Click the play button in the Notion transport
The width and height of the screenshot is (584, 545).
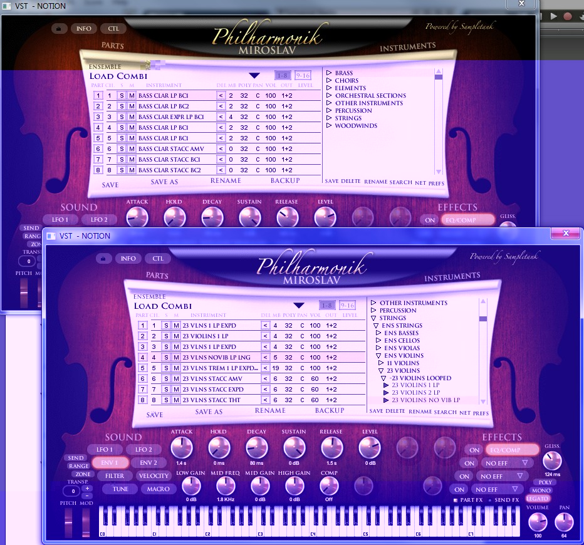pos(553,16)
